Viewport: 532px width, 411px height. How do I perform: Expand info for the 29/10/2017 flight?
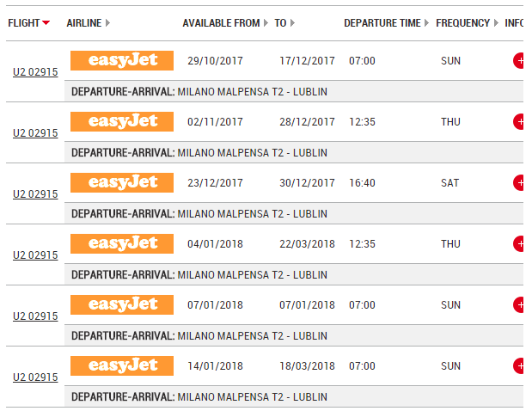click(x=519, y=61)
